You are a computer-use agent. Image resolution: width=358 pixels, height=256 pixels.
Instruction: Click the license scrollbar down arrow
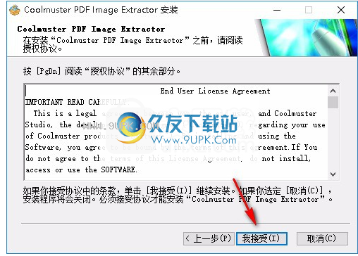[x=333, y=174]
